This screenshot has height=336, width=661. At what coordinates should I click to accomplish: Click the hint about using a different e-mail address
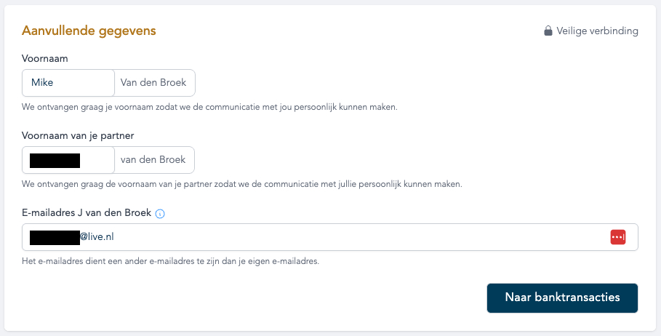click(x=170, y=261)
